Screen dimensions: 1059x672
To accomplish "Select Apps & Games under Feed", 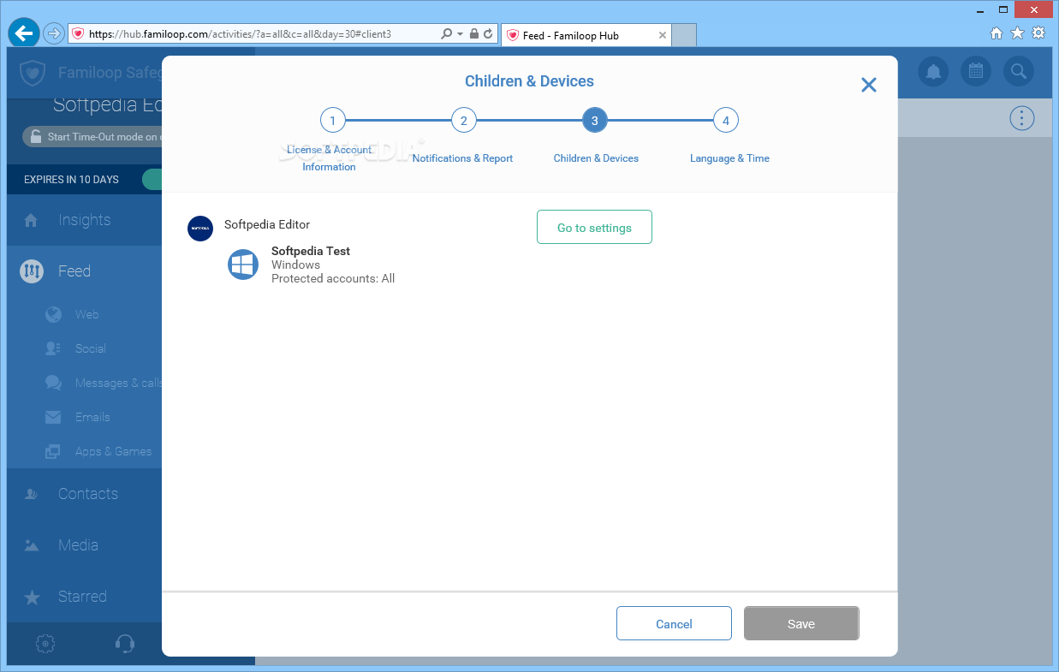I will click(x=113, y=451).
